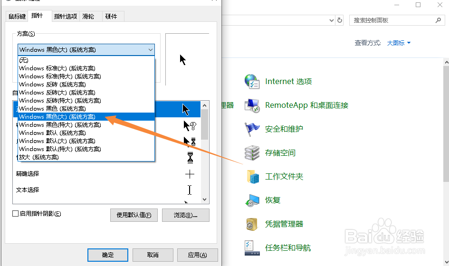Open the 工作文件夹 folder icon
The width and height of the screenshot is (449, 266).
[x=253, y=177]
